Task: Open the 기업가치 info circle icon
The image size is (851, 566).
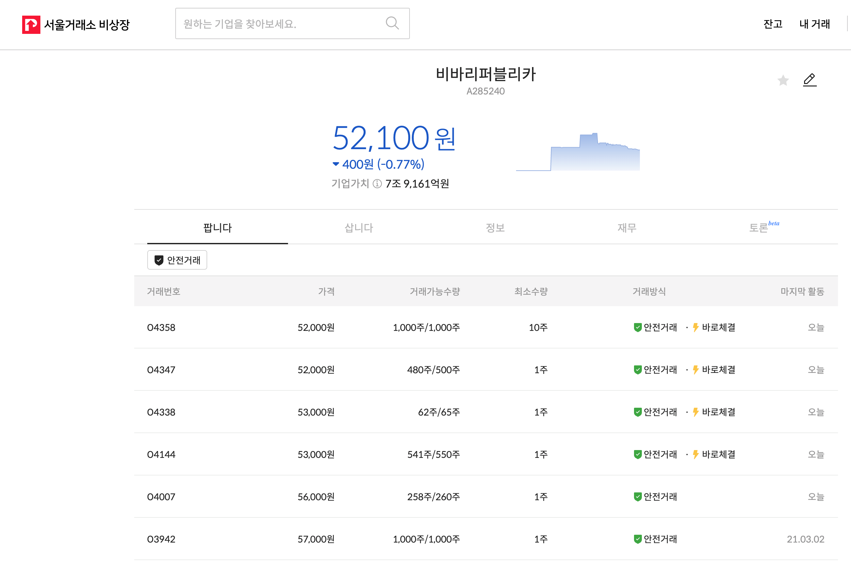Action: click(377, 184)
